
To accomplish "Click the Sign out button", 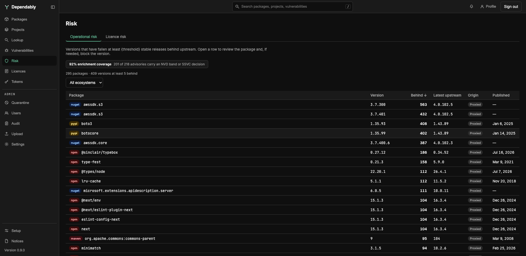I will [511, 7].
